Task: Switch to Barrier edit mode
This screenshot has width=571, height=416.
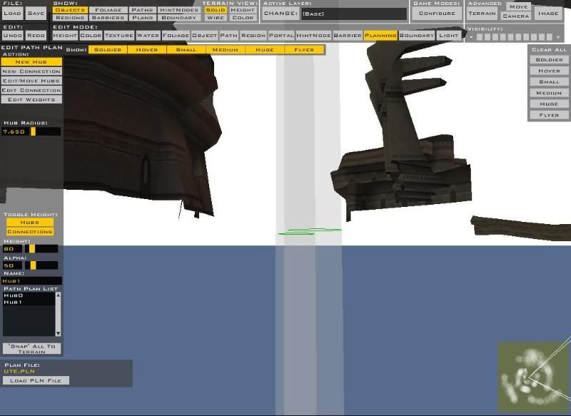Action: pyautogui.click(x=348, y=35)
